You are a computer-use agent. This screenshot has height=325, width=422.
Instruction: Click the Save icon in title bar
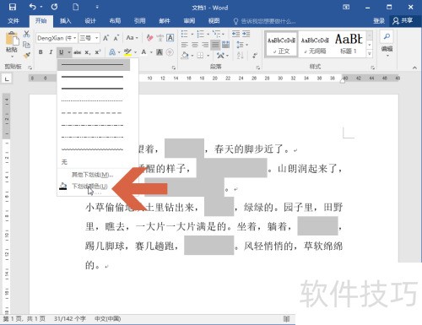coord(12,7)
